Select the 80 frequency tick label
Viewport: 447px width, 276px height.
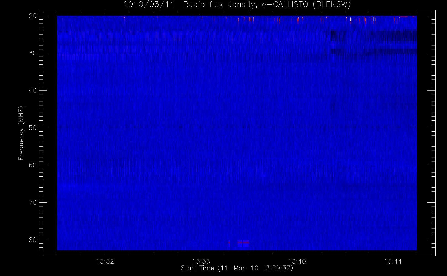33,240
